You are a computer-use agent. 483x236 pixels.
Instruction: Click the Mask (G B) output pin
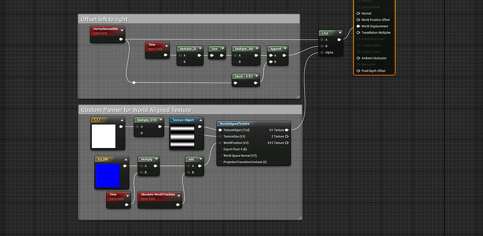pyautogui.click(x=255, y=83)
